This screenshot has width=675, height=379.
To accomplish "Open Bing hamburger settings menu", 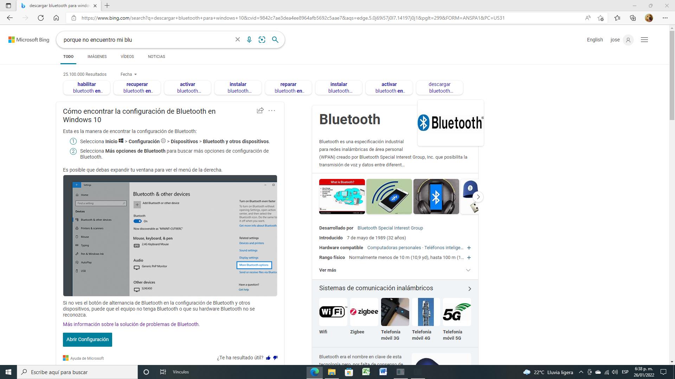I will tap(644, 40).
